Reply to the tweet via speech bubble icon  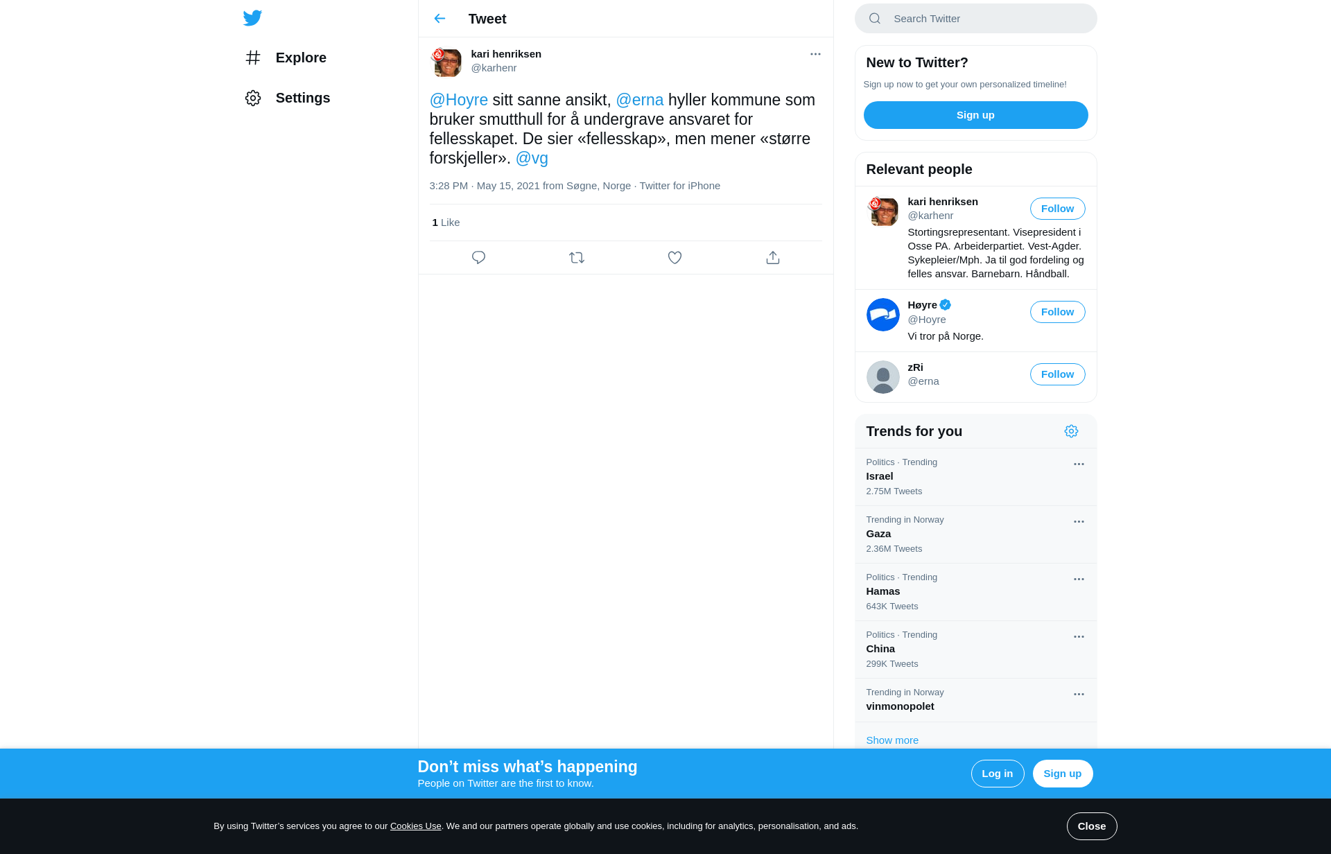[x=478, y=258]
